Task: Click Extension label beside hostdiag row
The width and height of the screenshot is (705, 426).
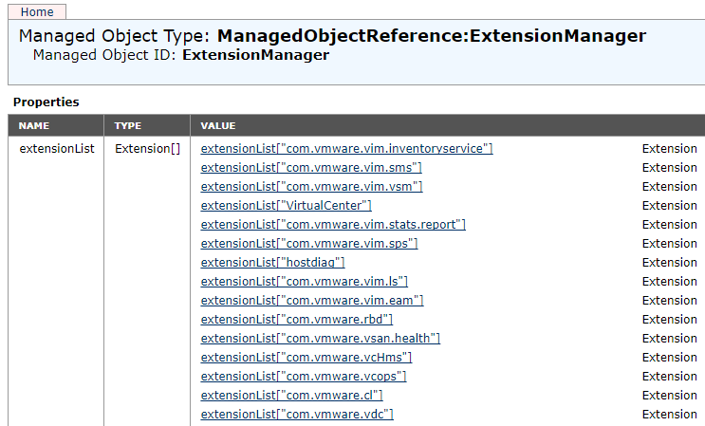Action: tap(670, 262)
